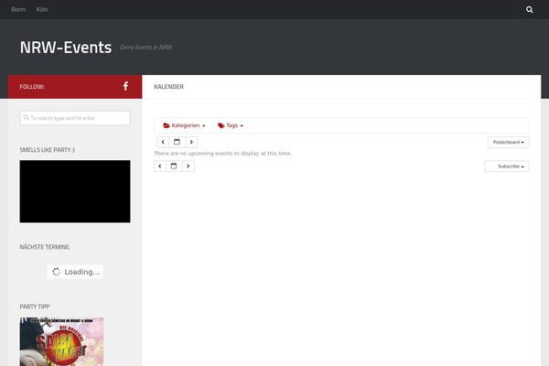Open the Subscribe dropdown

(507, 166)
